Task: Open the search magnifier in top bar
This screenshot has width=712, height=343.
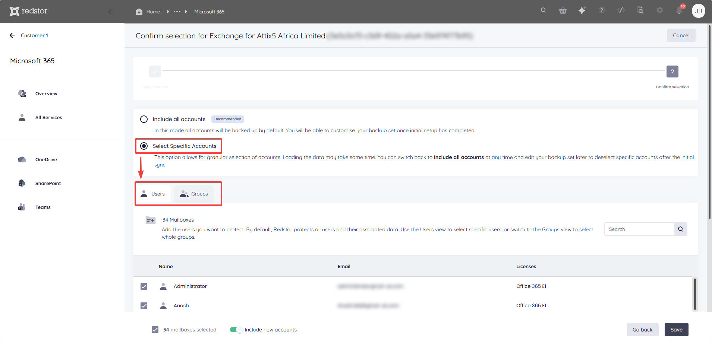Action: pyautogui.click(x=544, y=10)
